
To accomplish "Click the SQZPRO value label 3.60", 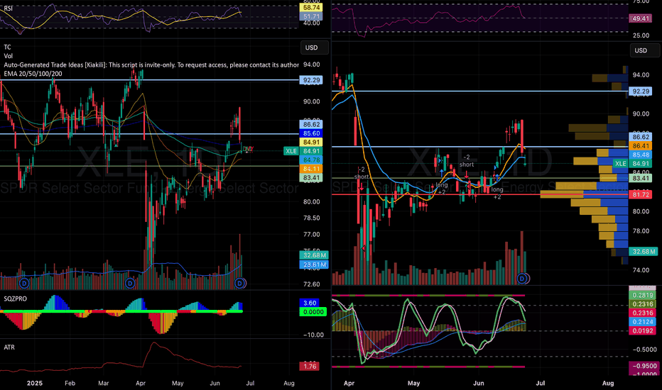I will (310, 303).
